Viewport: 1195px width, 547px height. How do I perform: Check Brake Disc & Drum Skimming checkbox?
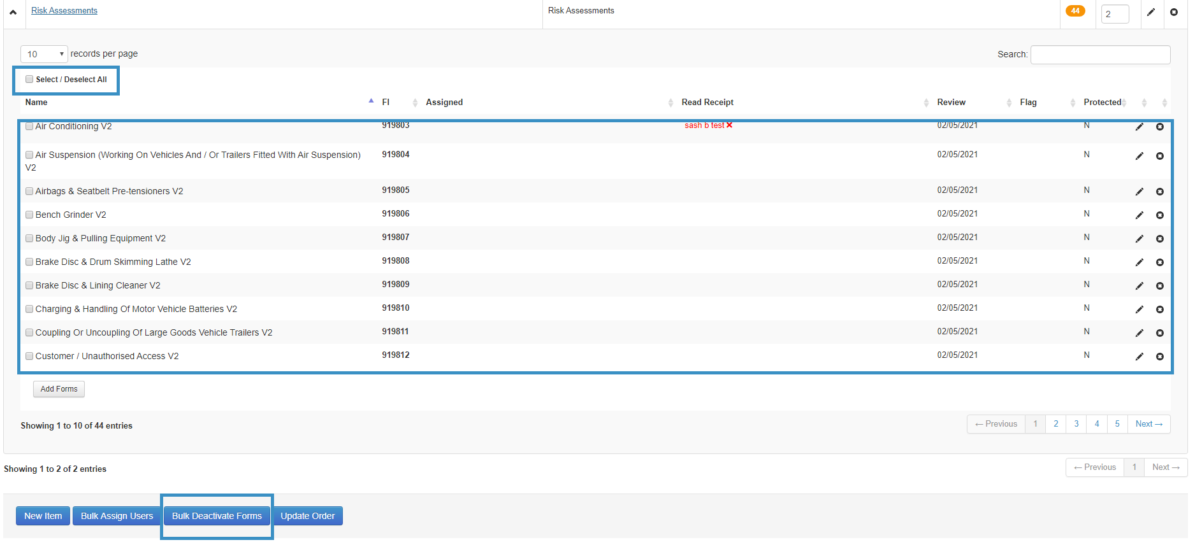tap(29, 262)
